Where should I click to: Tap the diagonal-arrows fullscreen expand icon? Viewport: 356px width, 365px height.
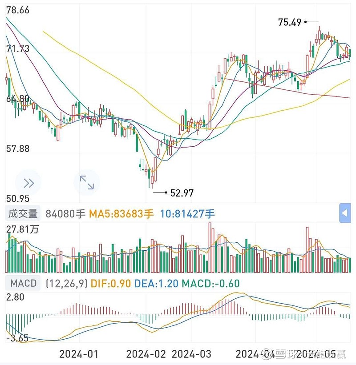pos(86,182)
